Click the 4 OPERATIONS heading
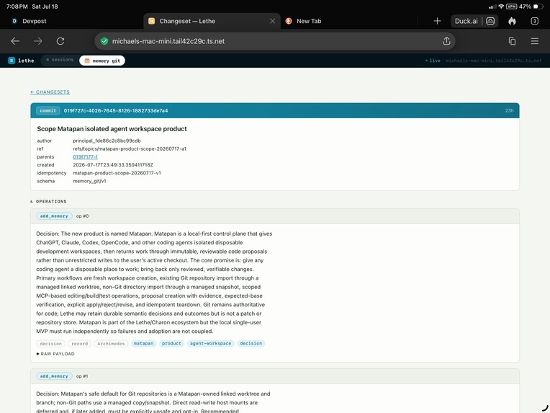 click(48, 202)
